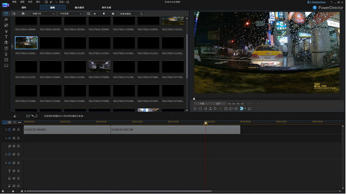Switch to the 擷取 (Capture) tab
This screenshot has width=346, height=195.
pos(24,7)
